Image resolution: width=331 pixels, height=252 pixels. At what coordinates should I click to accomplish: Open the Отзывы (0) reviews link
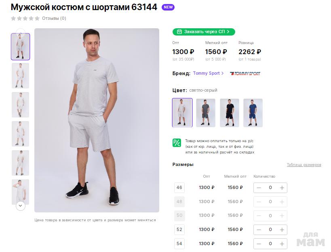(x=54, y=18)
